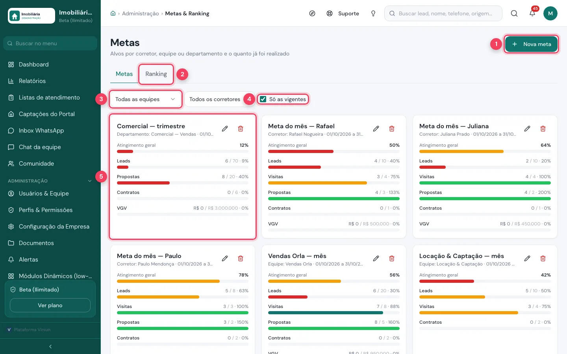Open the Suporte link

point(343,13)
